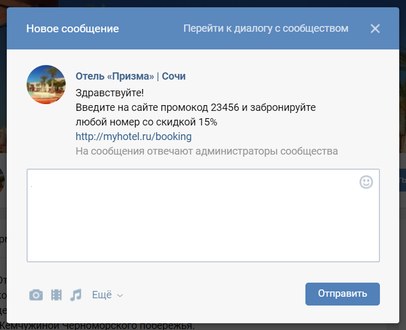This screenshot has width=406, height=330.
Task: Click background text Жемчужиной Черноморского побережья
Action: (99, 326)
